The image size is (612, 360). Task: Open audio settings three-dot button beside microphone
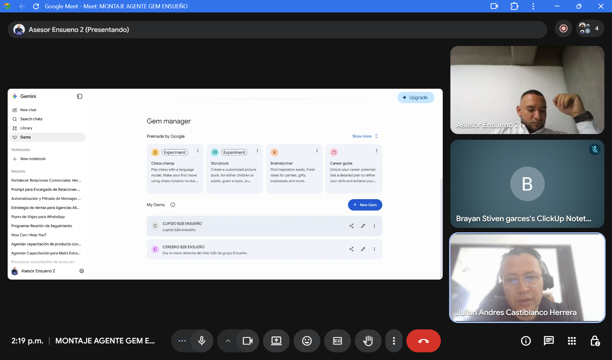point(182,341)
